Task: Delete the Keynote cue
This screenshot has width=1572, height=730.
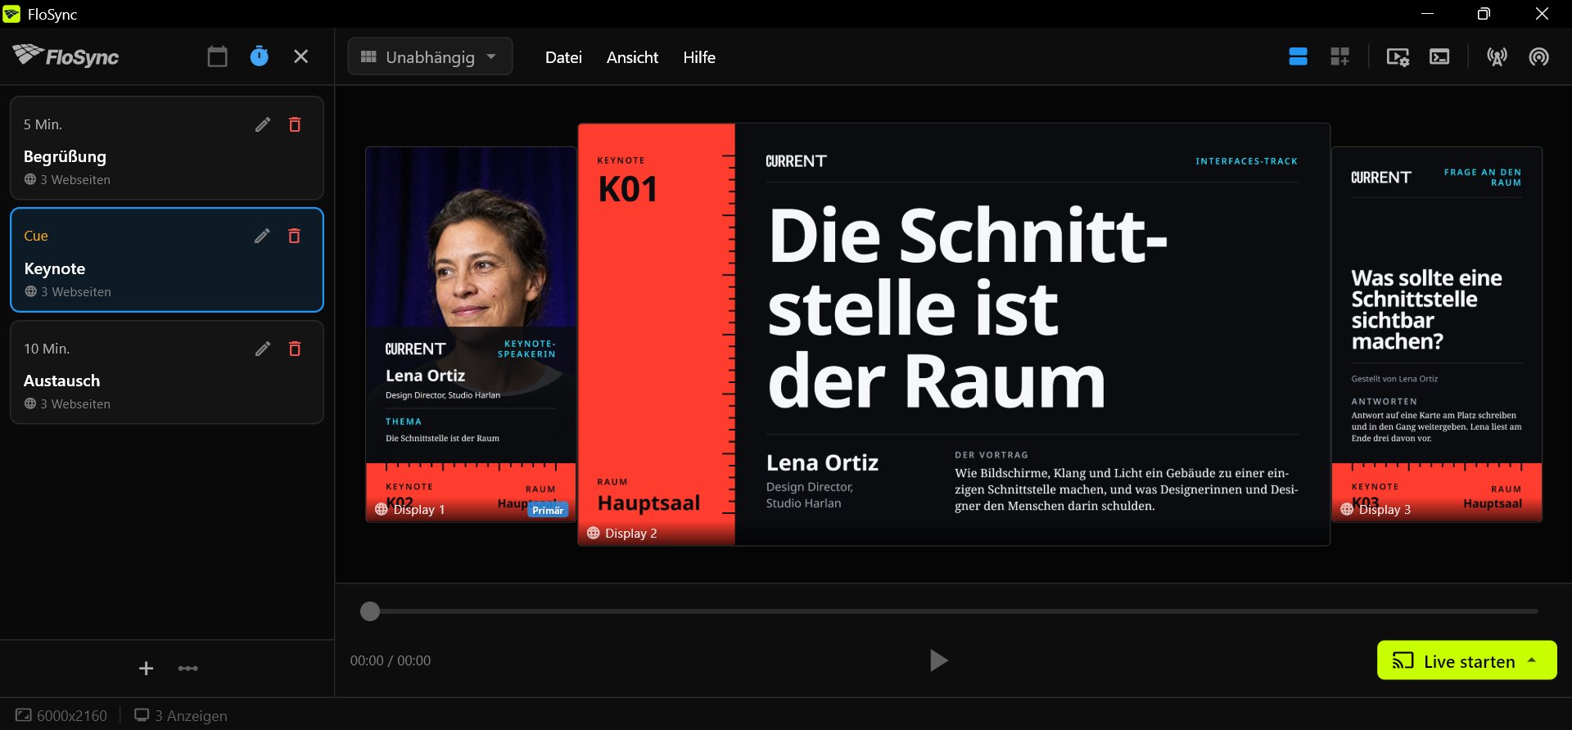Action: (x=294, y=236)
